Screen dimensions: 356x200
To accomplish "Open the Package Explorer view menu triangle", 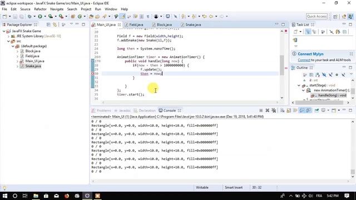I will pos(71,24).
